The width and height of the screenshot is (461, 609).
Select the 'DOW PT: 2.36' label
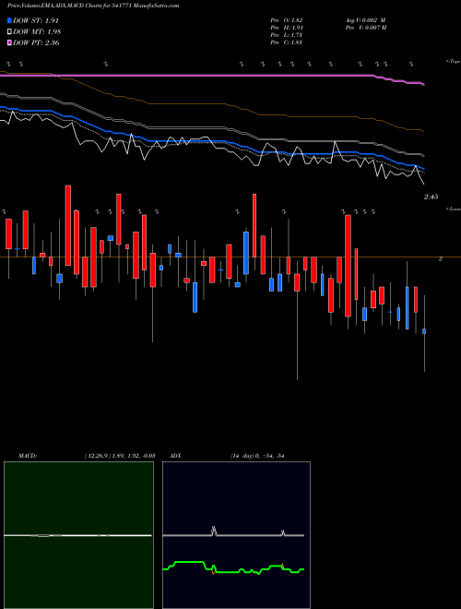tap(36, 42)
